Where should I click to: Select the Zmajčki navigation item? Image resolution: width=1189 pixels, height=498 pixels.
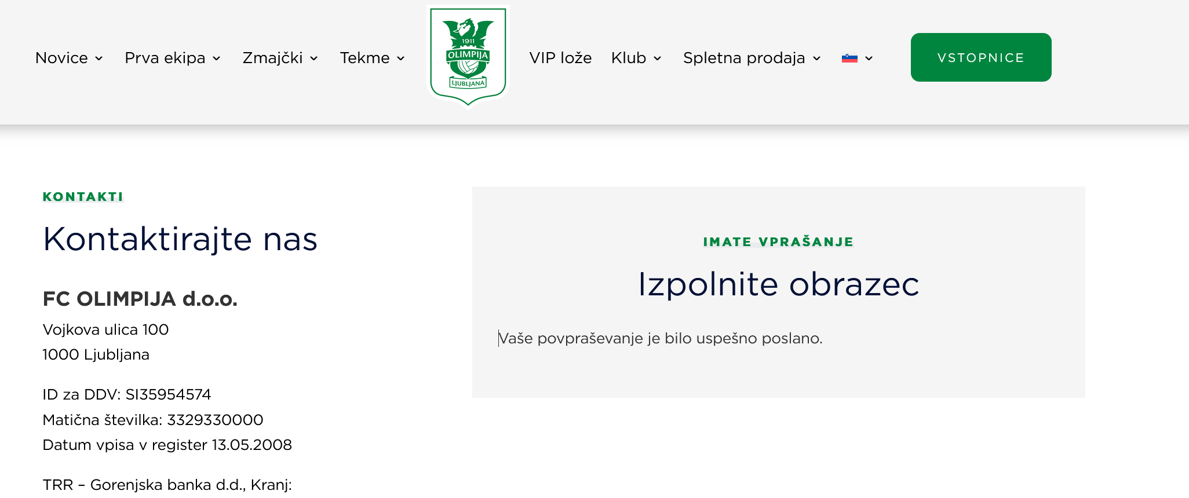click(272, 58)
